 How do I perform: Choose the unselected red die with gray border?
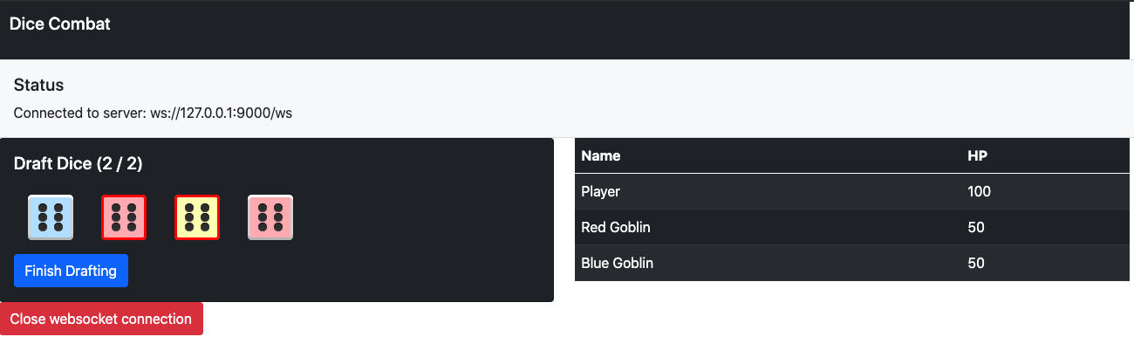click(270, 217)
